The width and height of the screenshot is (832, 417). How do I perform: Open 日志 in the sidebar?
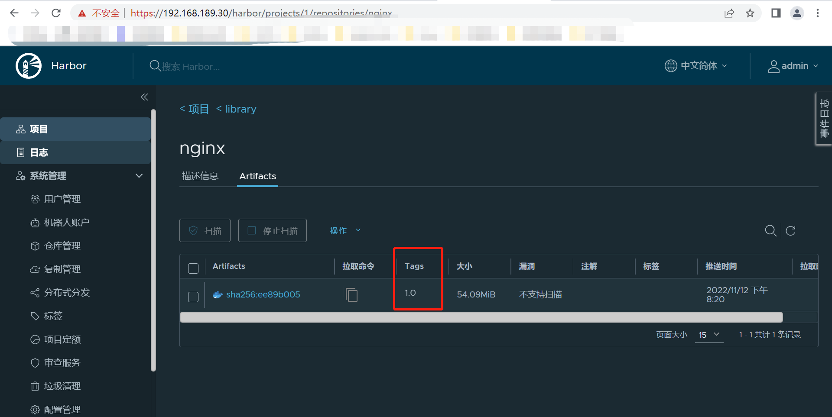75,152
